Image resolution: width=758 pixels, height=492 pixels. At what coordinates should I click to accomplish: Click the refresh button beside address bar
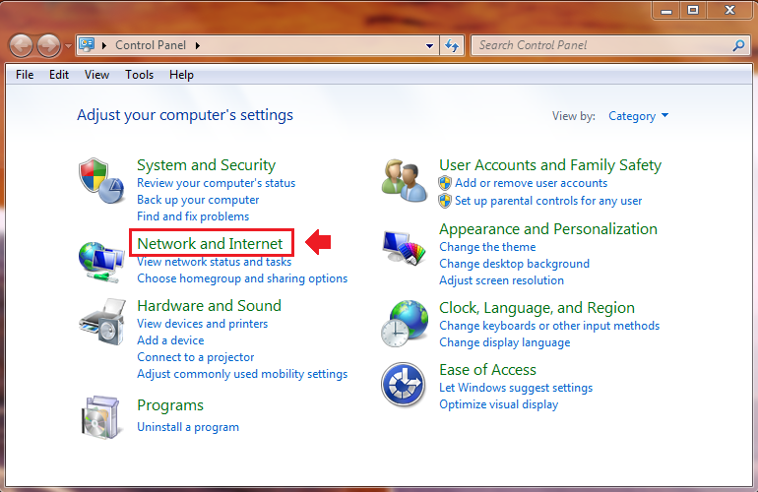(452, 45)
